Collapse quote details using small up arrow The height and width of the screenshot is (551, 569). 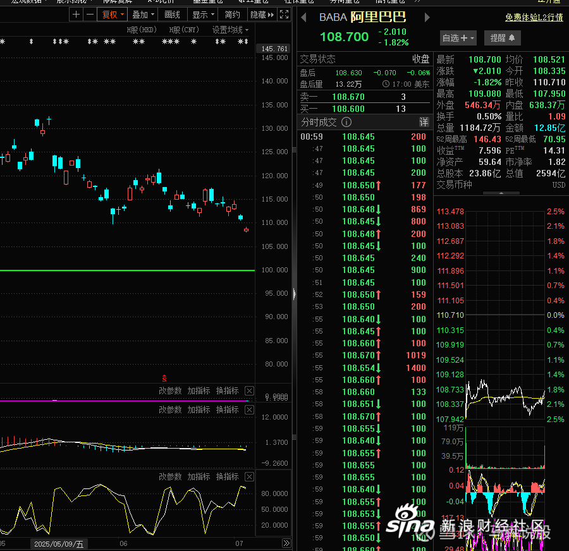click(x=501, y=193)
